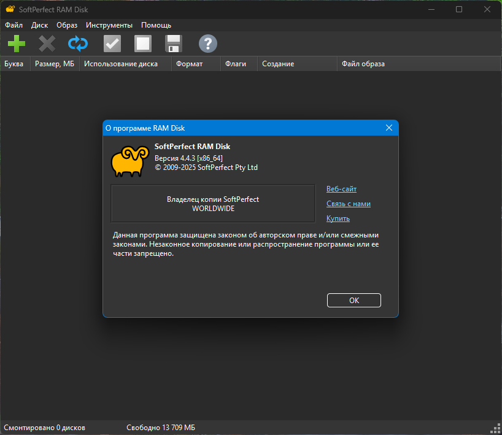502x435 pixels.
Task: Click the floppy disk save icon
Action: point(174,44)
